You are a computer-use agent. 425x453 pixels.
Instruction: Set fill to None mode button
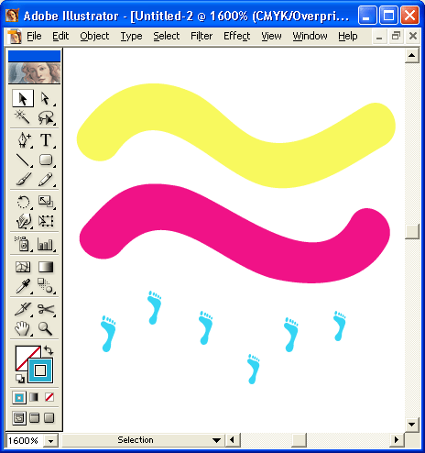pos(49,397)
